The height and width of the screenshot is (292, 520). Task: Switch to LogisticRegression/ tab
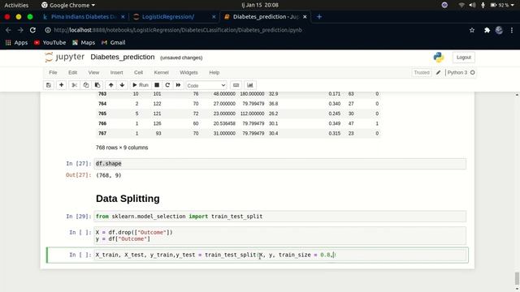168,16
